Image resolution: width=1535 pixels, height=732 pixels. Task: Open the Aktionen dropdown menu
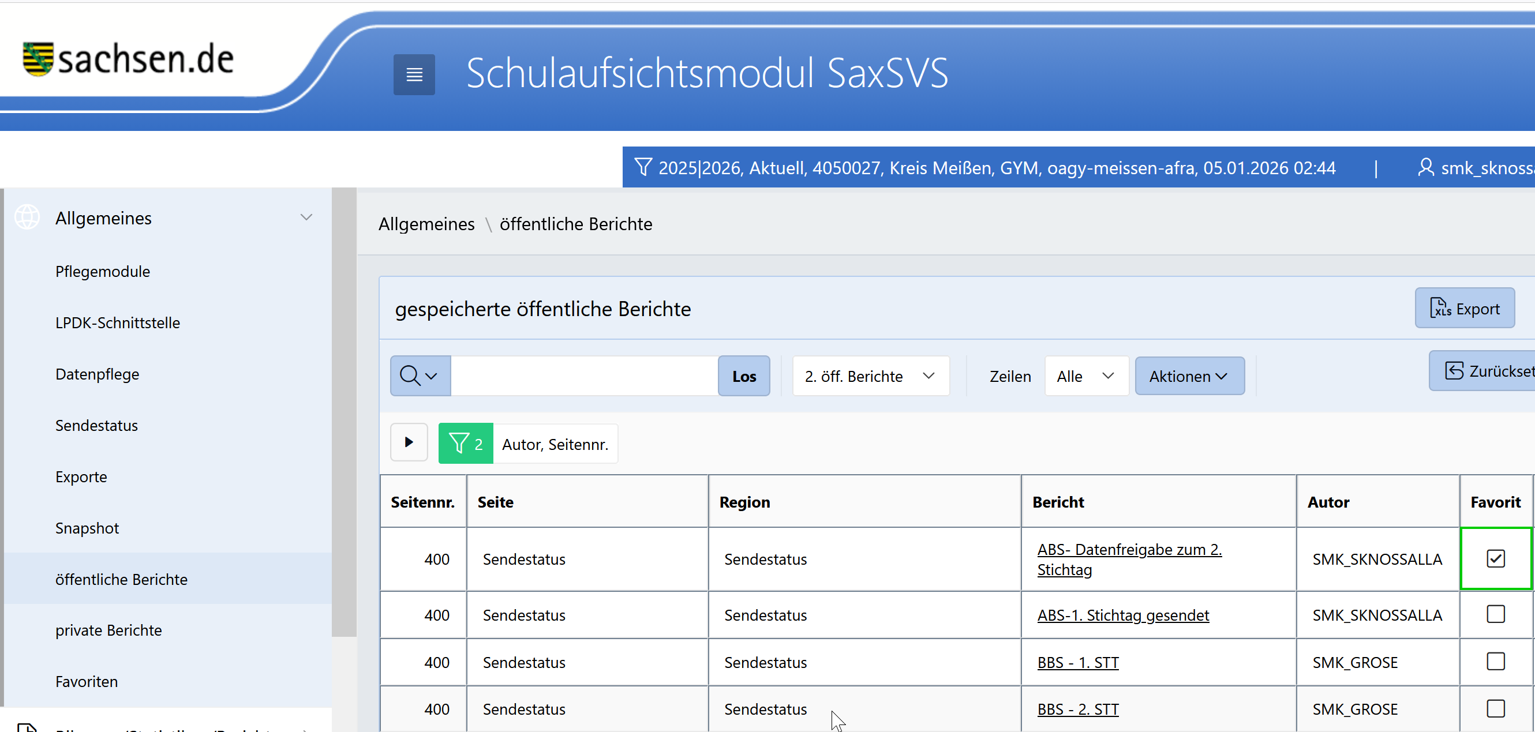(1189, 377)
